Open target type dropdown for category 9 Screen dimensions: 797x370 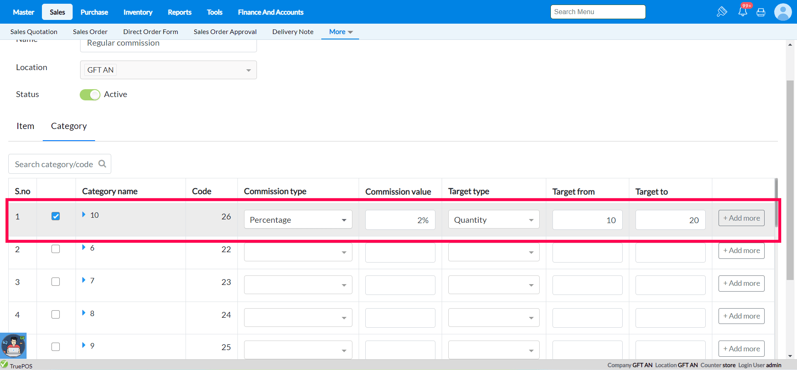click(x=494, y=350)
